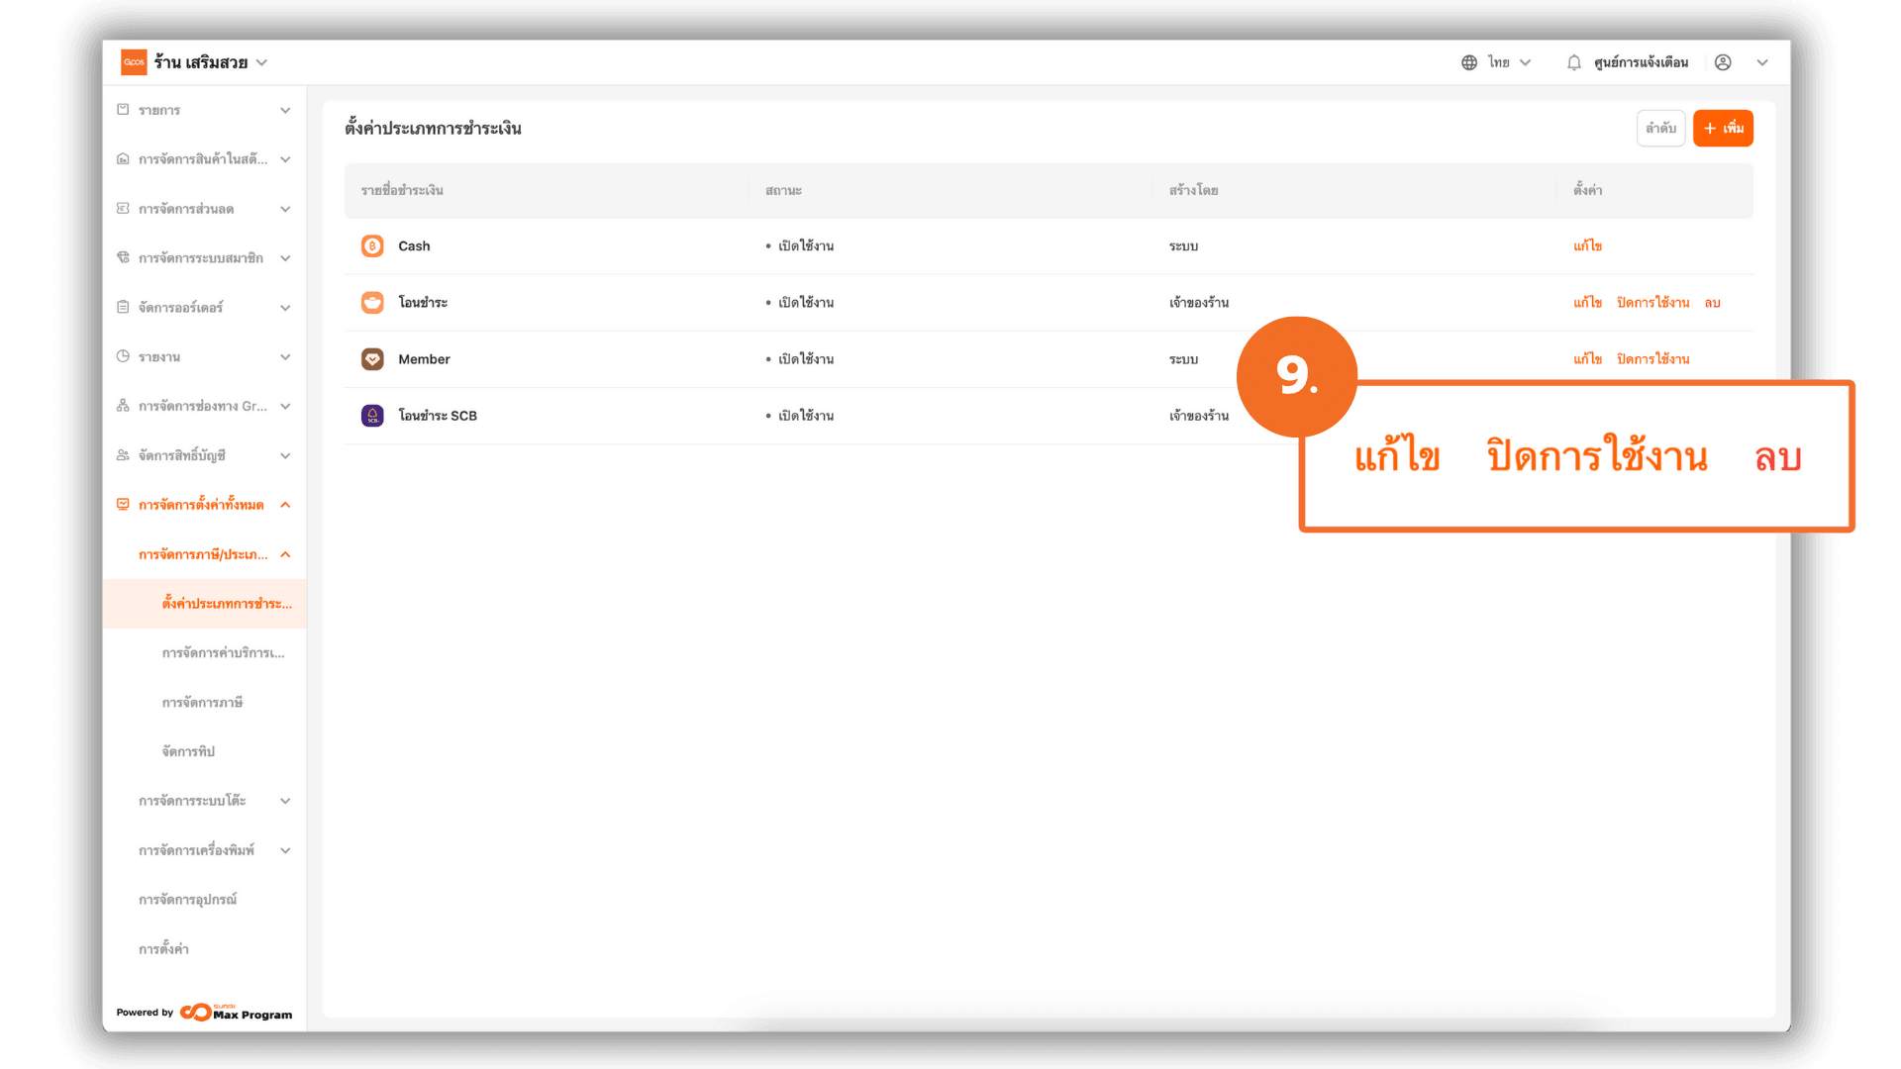The image size is (1901, 1069).
Task: Expand the รายการ sidebar section
Action: (x=285, y=110)
